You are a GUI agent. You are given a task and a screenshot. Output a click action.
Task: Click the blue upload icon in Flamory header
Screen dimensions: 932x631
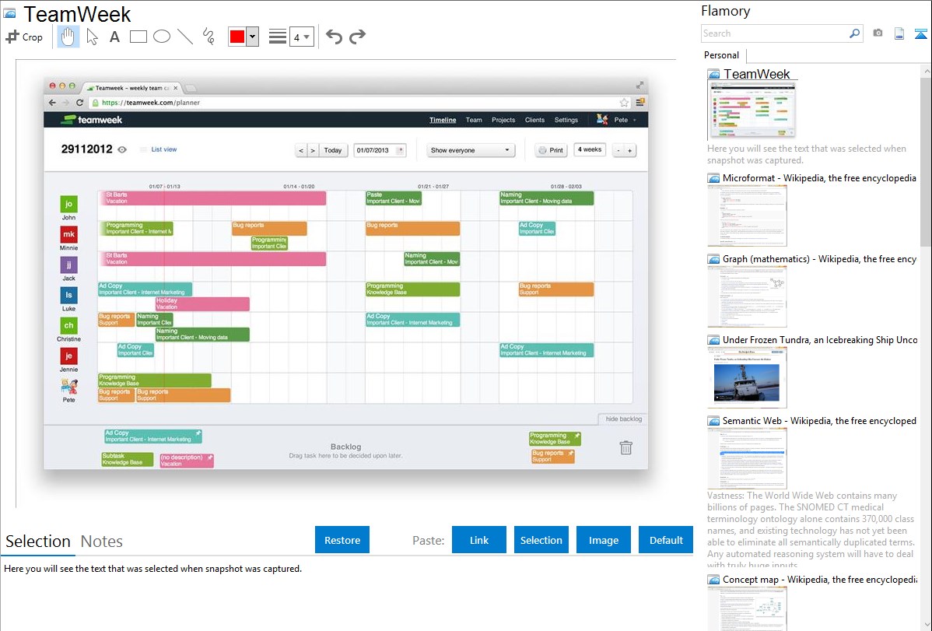(x=920, y=33)
